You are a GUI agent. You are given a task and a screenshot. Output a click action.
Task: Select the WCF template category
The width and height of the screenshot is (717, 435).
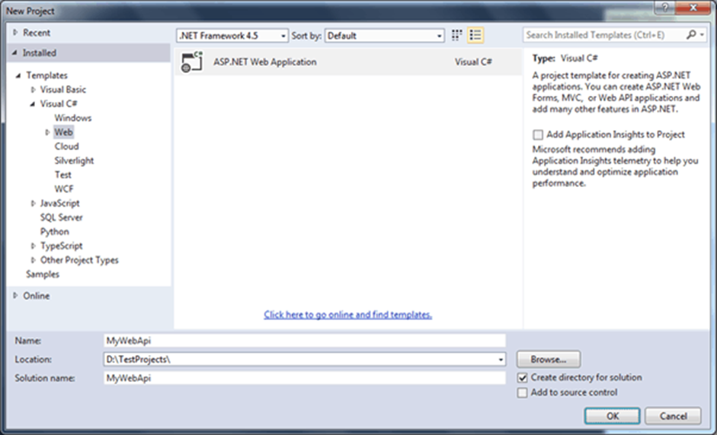[64, 189]
